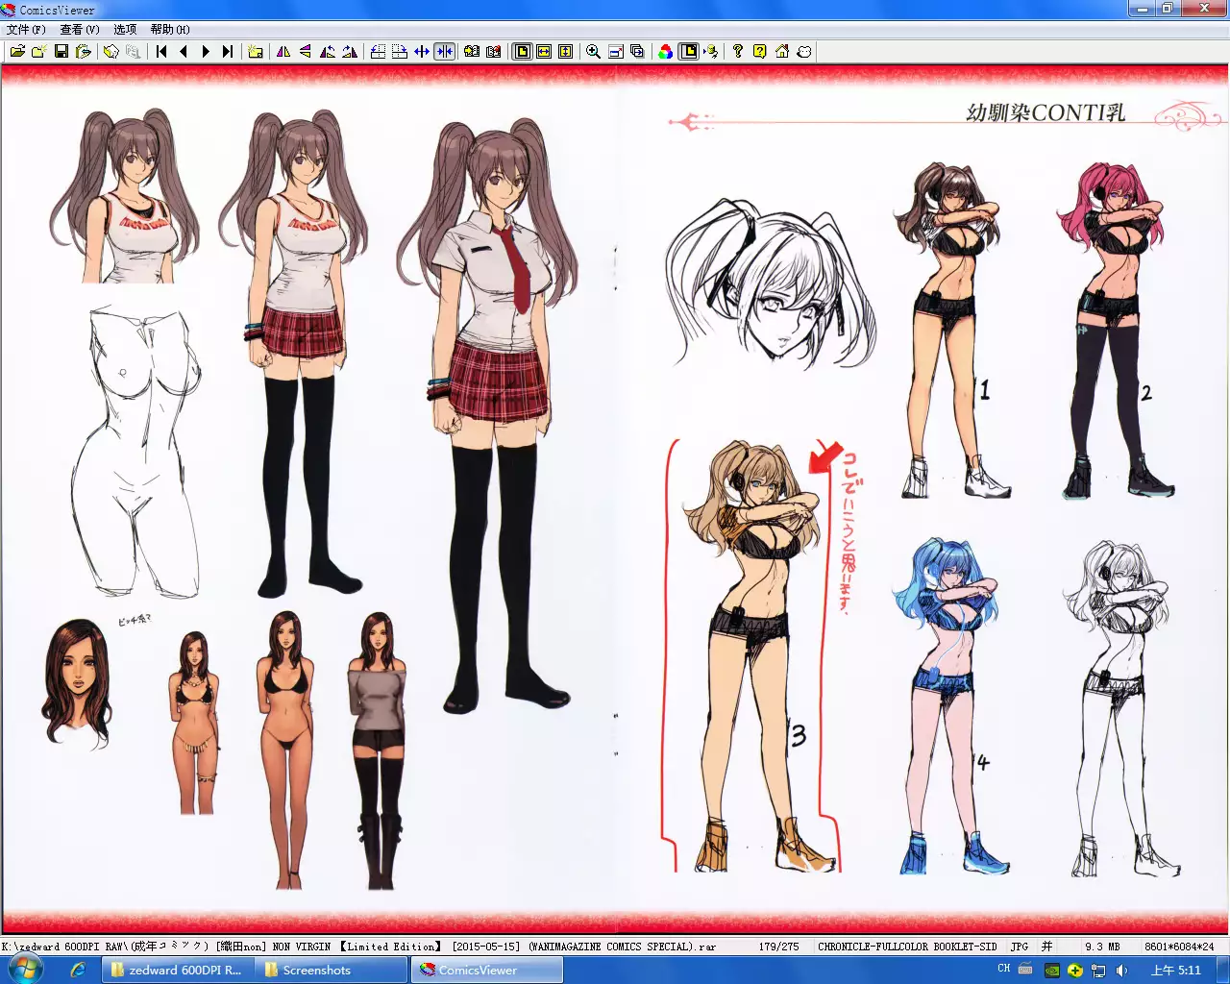Click the save floppy disk icon
The height and width of the screenshot is (984, 1230).
[x=61, y=52]
